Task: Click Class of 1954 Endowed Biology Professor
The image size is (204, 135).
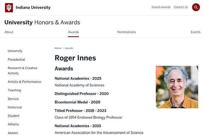Action: click(x=88, y=117)
